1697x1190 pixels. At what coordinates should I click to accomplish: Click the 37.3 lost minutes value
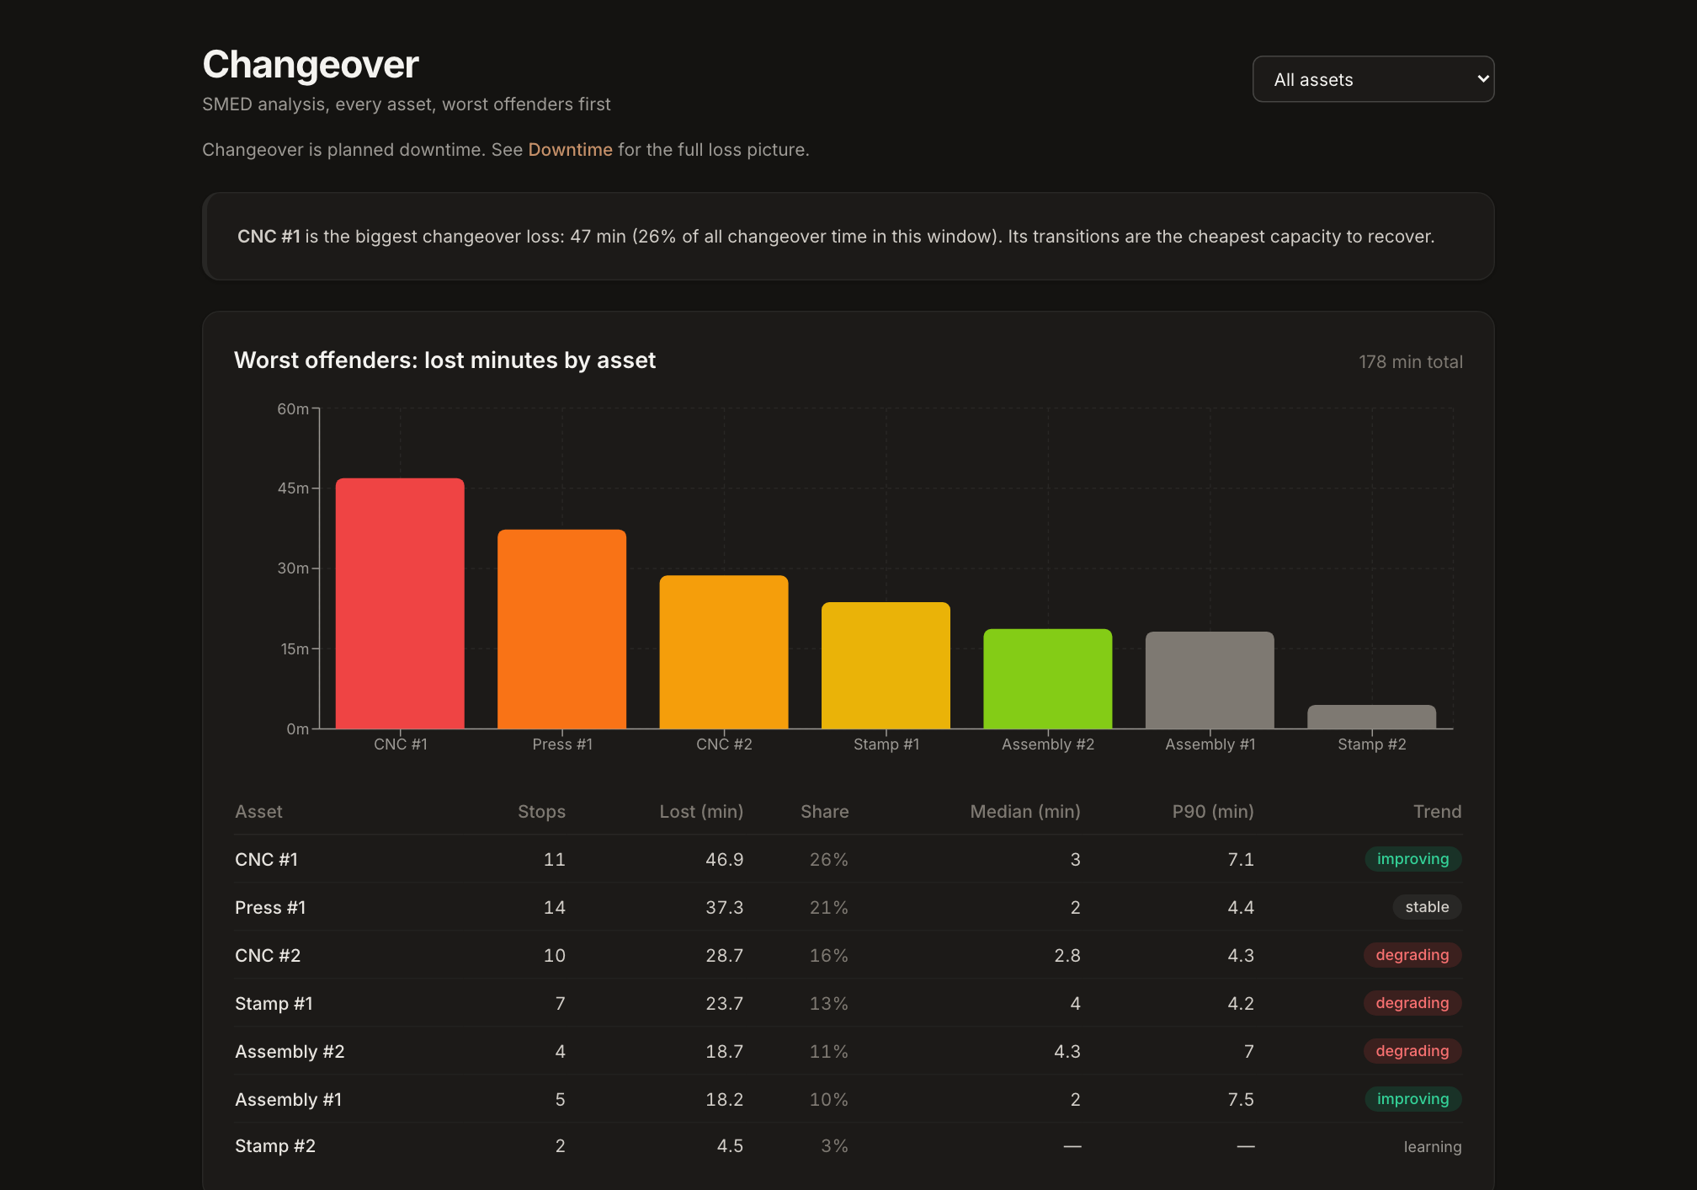(x=724, y=908)
